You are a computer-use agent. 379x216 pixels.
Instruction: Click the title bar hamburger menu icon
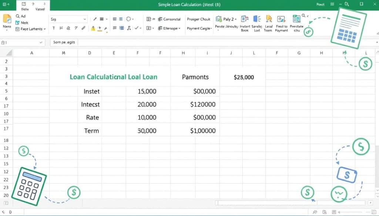click(x=332, y=4)
